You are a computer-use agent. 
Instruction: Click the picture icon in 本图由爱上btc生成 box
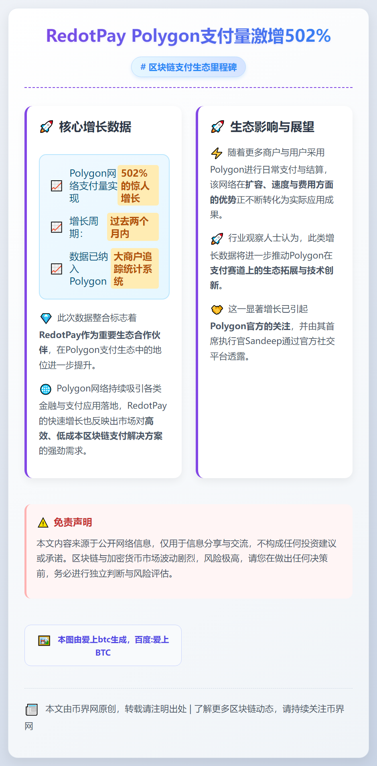pyautogui.click(x=44, y=640)
